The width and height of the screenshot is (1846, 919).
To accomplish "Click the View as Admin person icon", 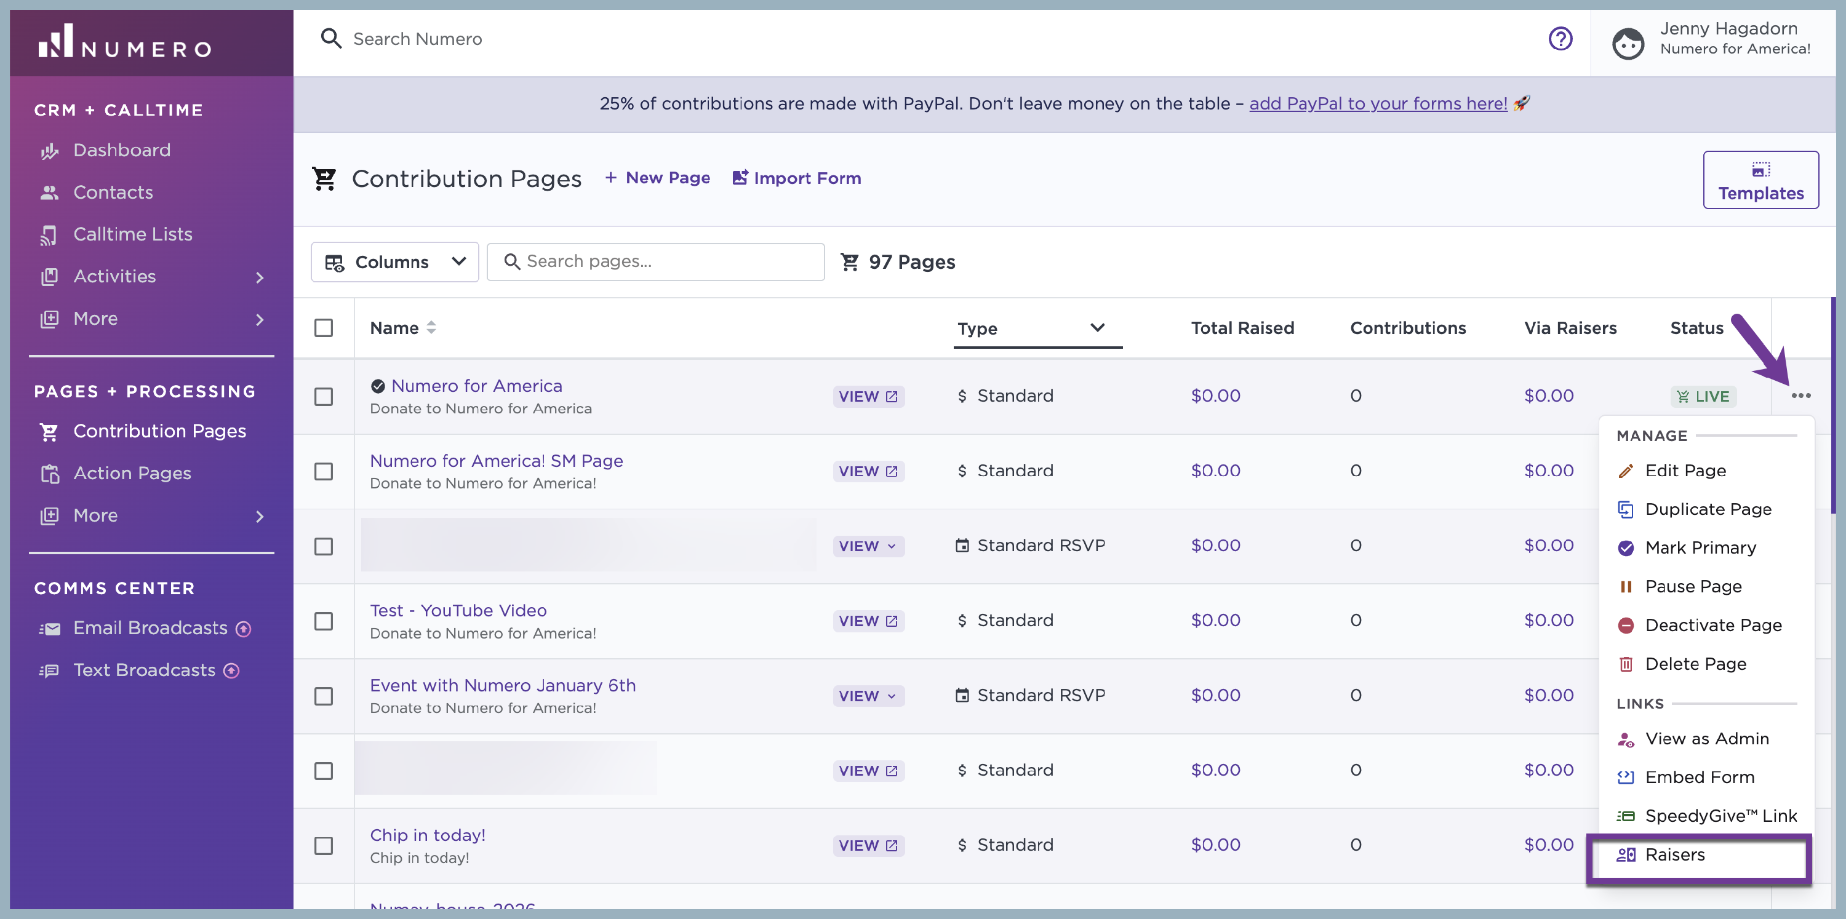I will pyautogui.click(x=1625, y=739).
